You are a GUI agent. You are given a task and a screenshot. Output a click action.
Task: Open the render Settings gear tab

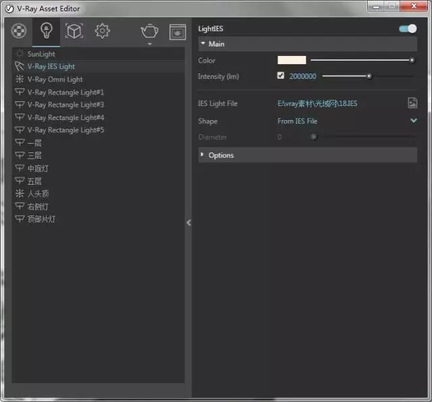click(102, 31)
